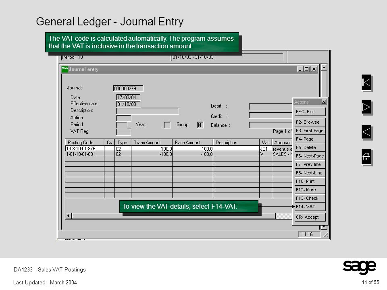This screenshot has width=387, height=290.
Task: Go to previous slide arrow icon
Action: click(x=366, y=132)
